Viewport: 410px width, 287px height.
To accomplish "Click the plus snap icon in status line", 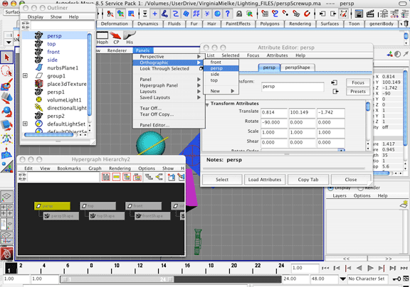I will click(154, 13).
